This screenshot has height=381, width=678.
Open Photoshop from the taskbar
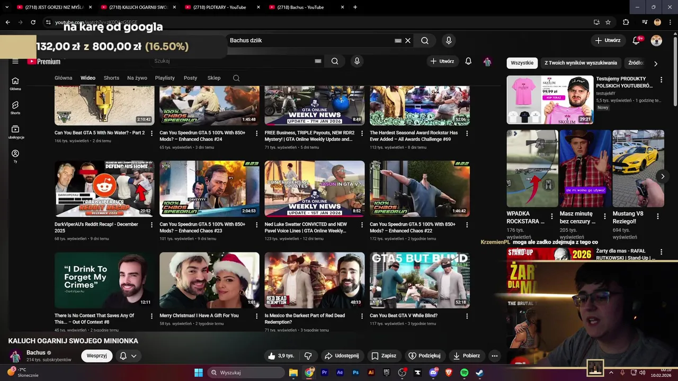[355, 373]
